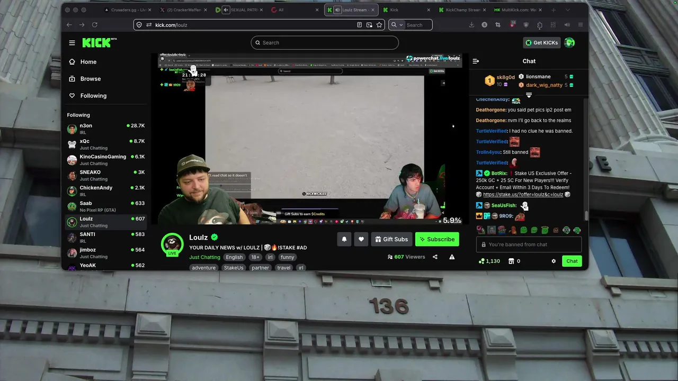Click the report warning triangle icon
The height and width of the screenshot is (381, 678).
coord(452,257)
